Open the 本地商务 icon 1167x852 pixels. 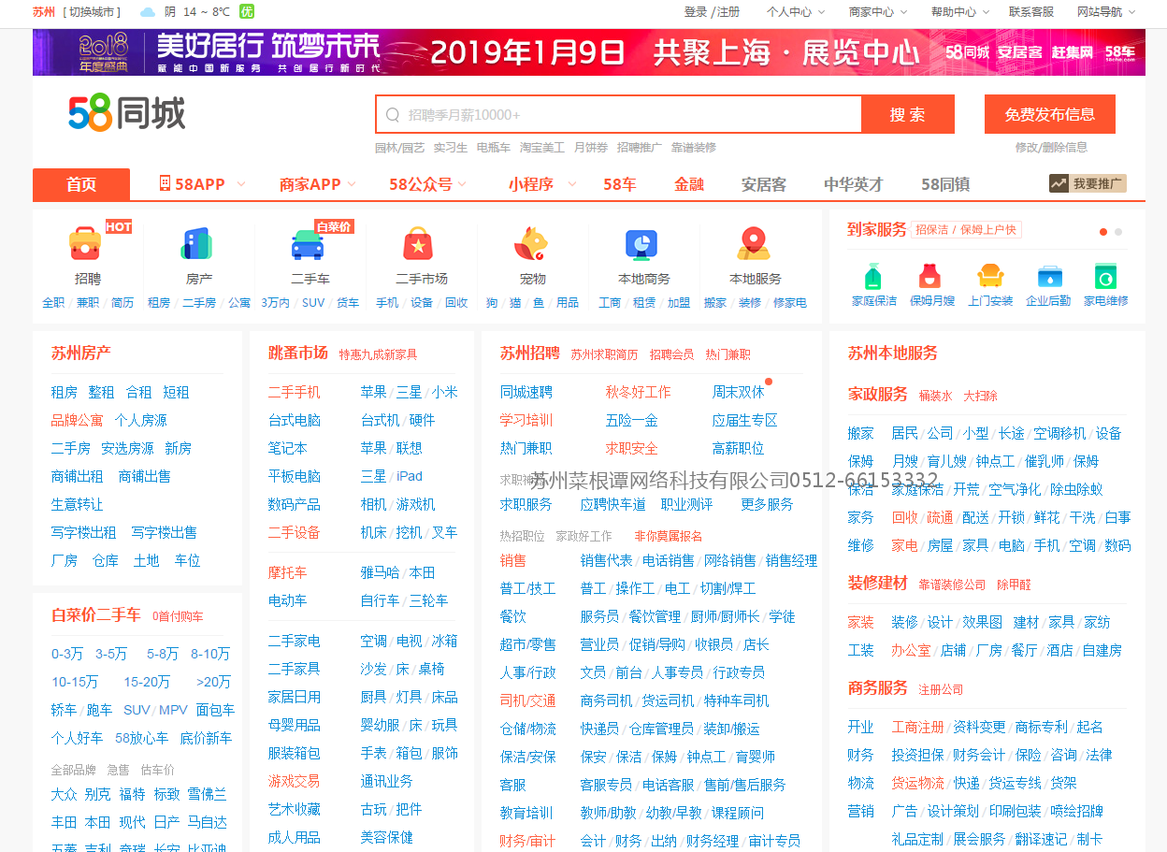coord(641,244)
